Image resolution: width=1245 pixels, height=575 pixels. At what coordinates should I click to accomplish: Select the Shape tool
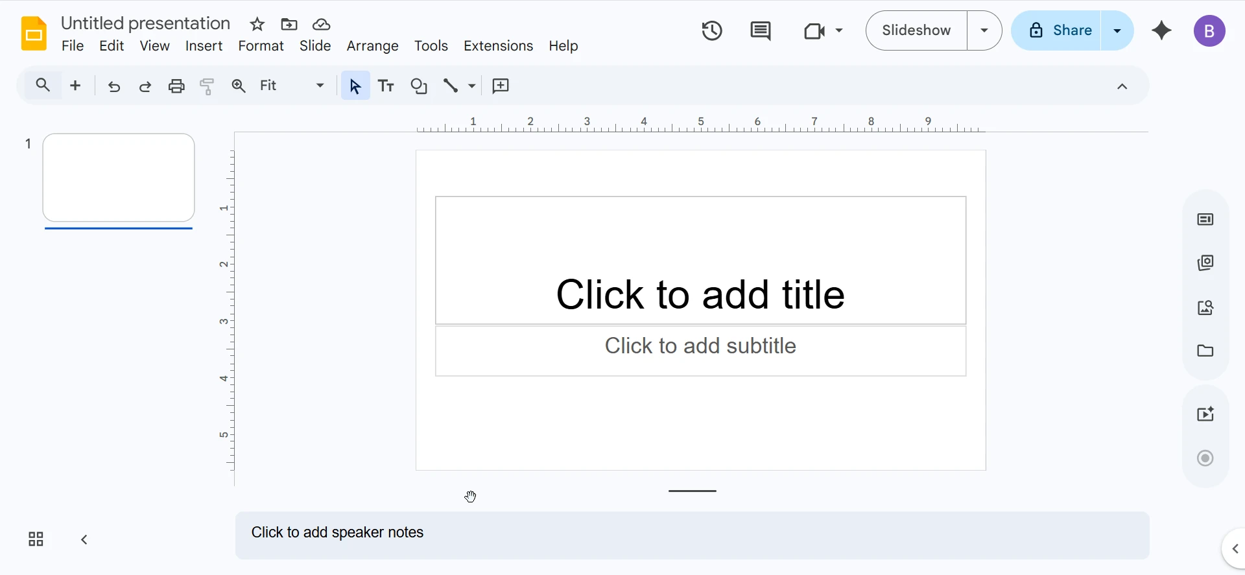(x=419, y=86)
